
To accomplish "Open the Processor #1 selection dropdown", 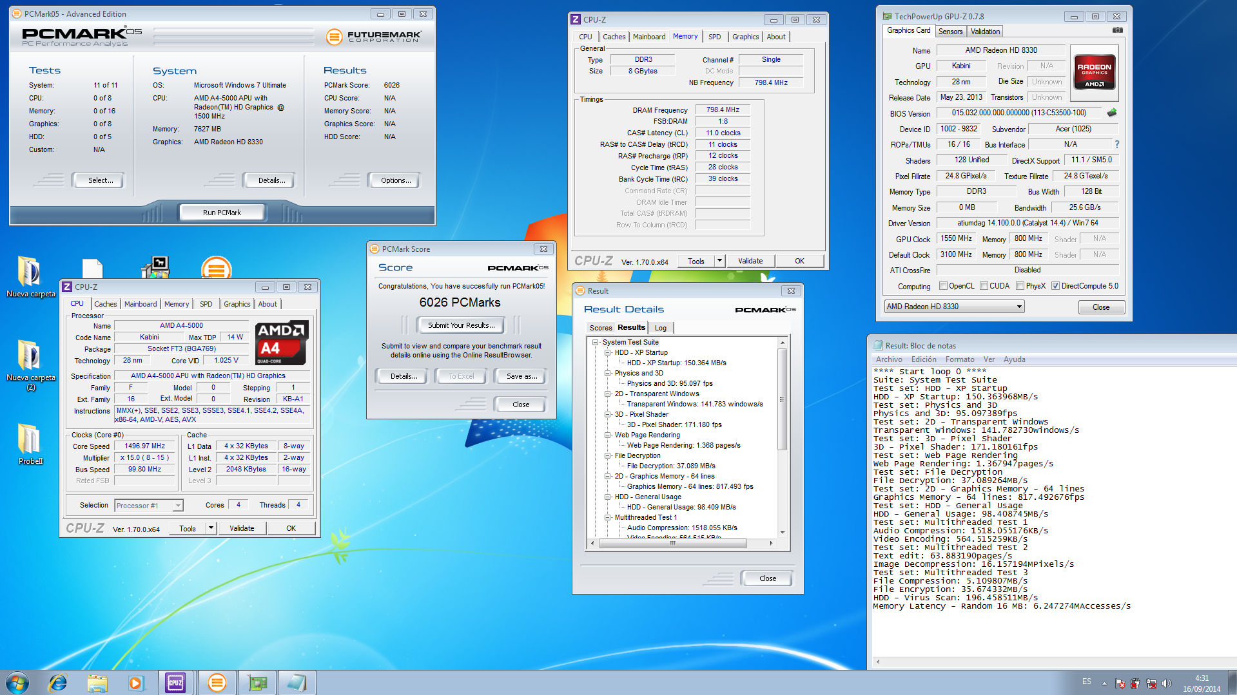I will click(149, 506).
